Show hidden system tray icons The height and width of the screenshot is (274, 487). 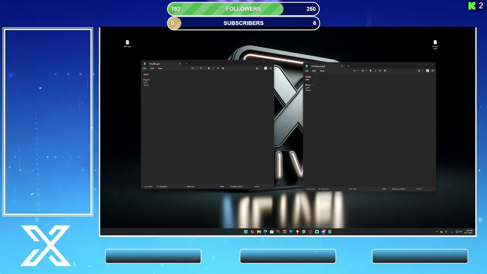click(437, 232)
